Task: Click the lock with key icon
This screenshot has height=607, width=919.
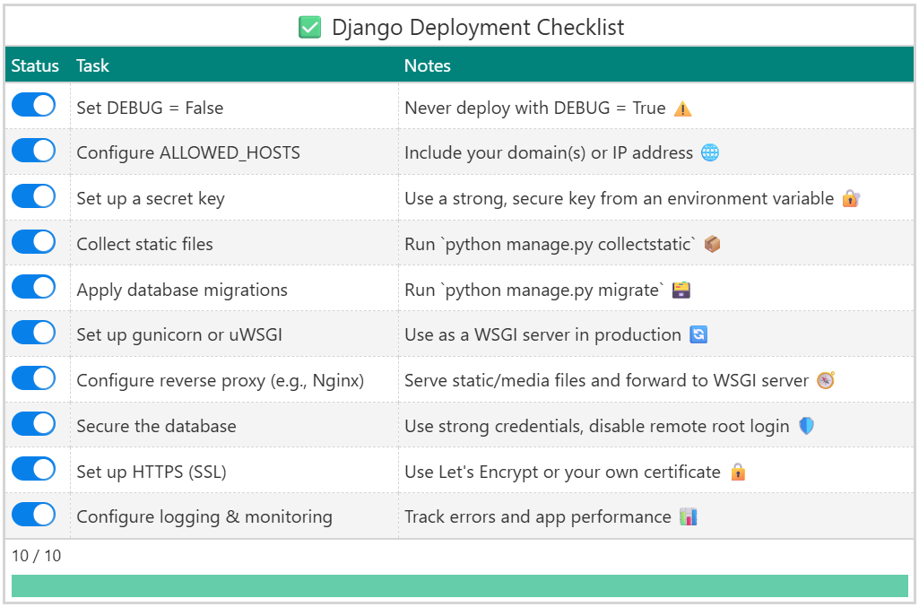Action: click(x=851, y=199)
